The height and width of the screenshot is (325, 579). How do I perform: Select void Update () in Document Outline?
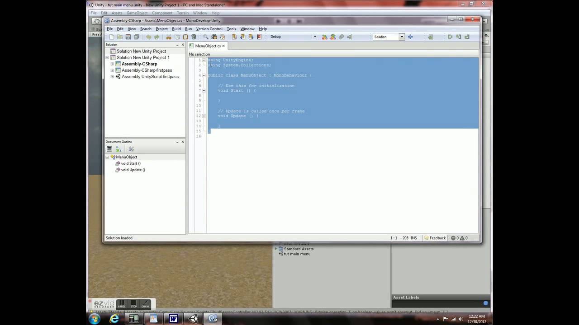tap(133, 170)
